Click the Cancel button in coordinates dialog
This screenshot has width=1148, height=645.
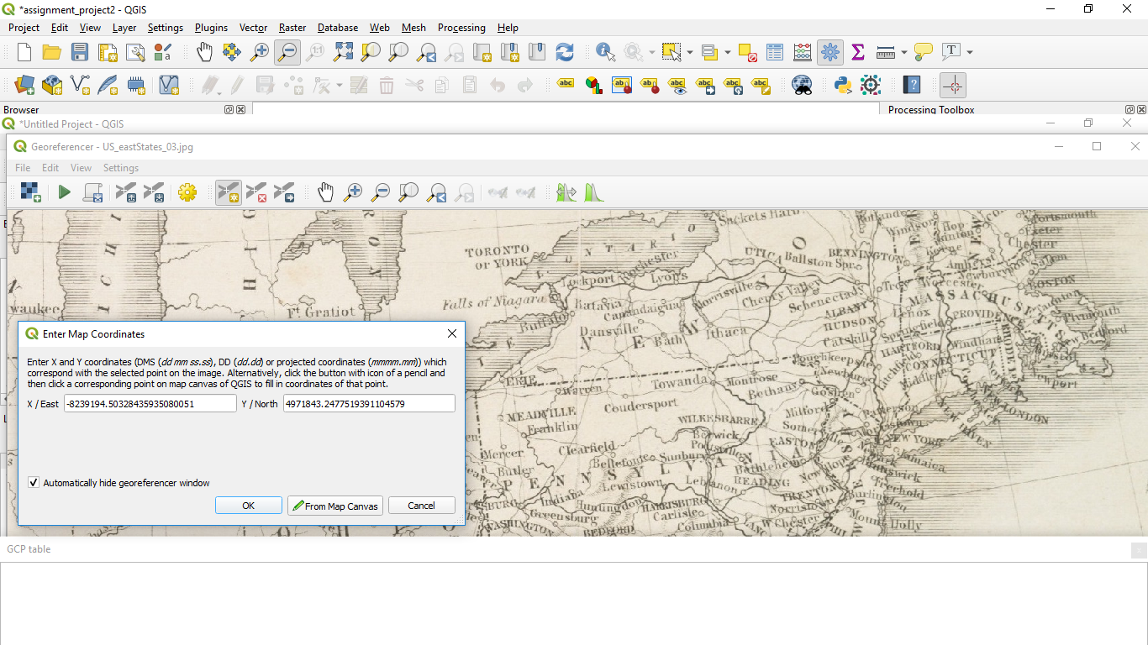click(x=422, y=506)
